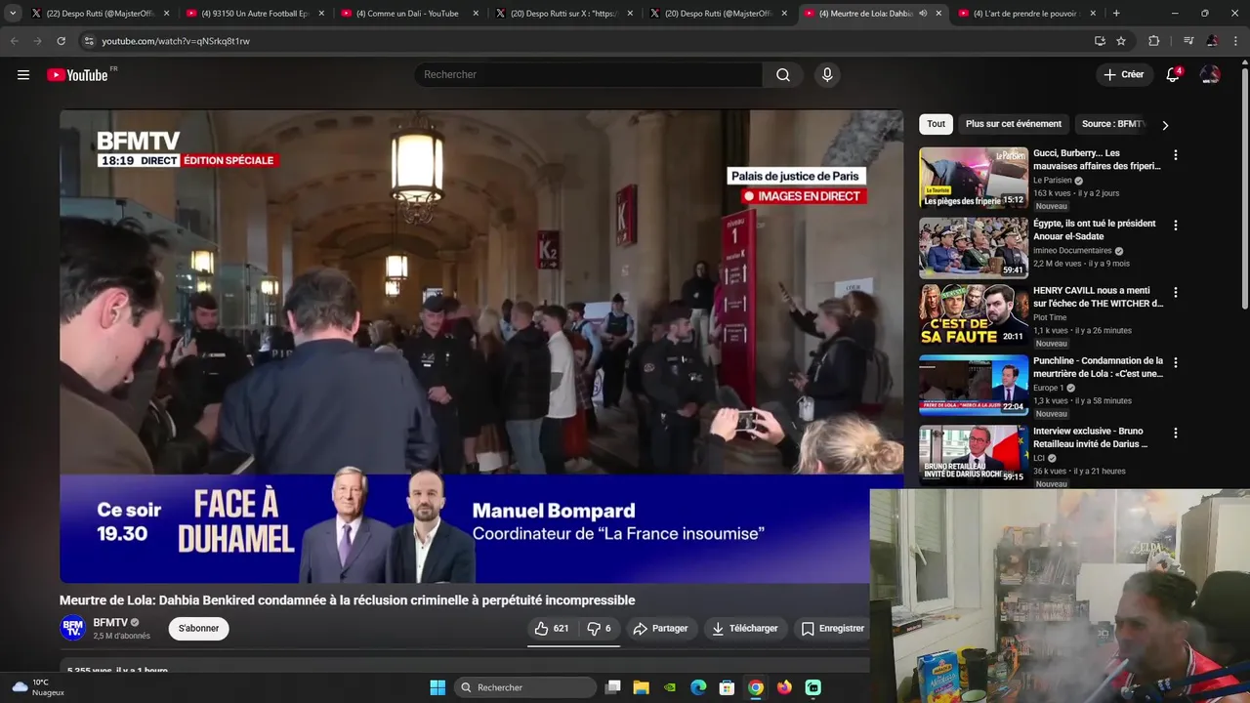Click the Créer button
Screen dimensions: 1250x703
pos(1124,75)
